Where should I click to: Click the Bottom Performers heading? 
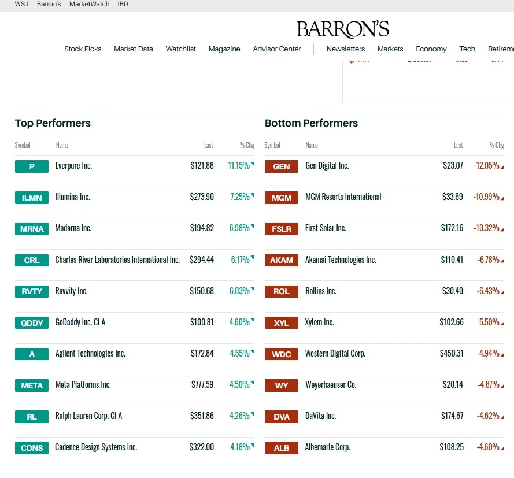point(312,123)
